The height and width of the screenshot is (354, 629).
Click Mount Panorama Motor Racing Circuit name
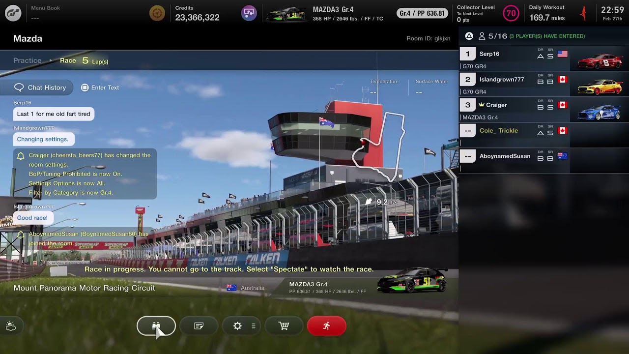(x=84, y=288)
